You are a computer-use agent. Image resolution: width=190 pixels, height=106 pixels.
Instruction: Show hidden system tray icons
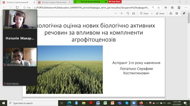[x=147, y=103]
